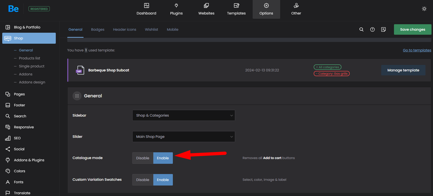The image size is (433, 196).
Task: Enable Custom Variation Swatches
Action: coord(163,180)
